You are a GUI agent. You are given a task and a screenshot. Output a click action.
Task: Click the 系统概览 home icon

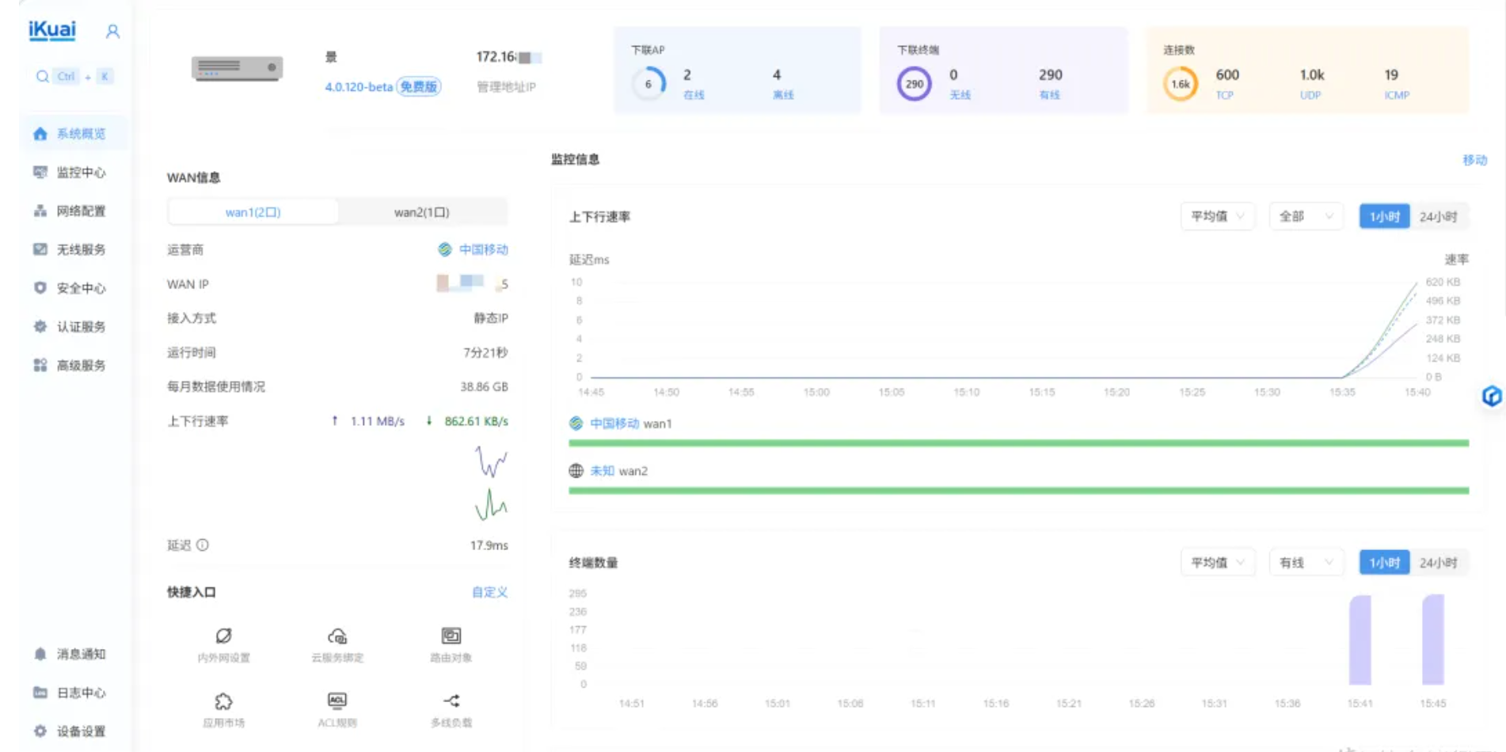(x=40, y=134)
